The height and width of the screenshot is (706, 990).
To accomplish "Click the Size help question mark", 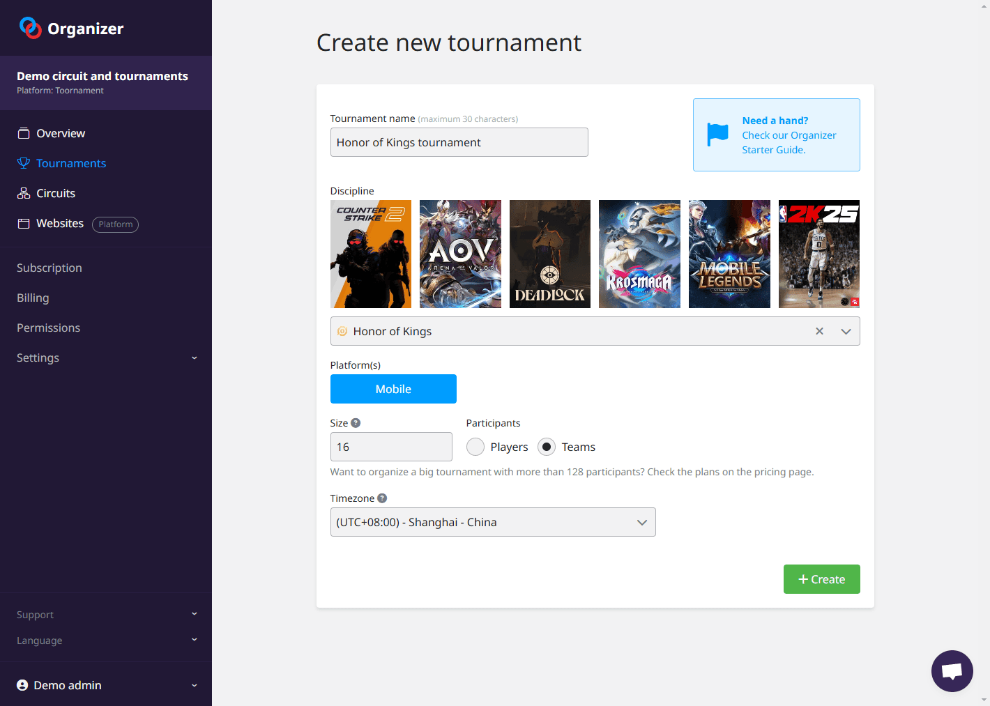I will [x=356, y=423].
